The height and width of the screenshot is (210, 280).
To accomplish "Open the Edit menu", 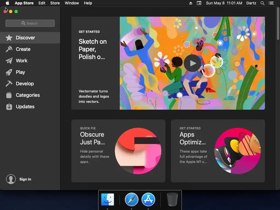I will click(x=42, y=3).
